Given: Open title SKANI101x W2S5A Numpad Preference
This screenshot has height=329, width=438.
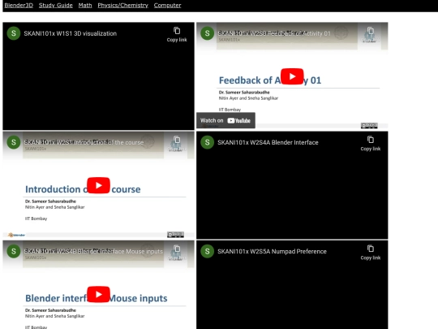Looking at the screenshot, I should (x=272, y=251).
